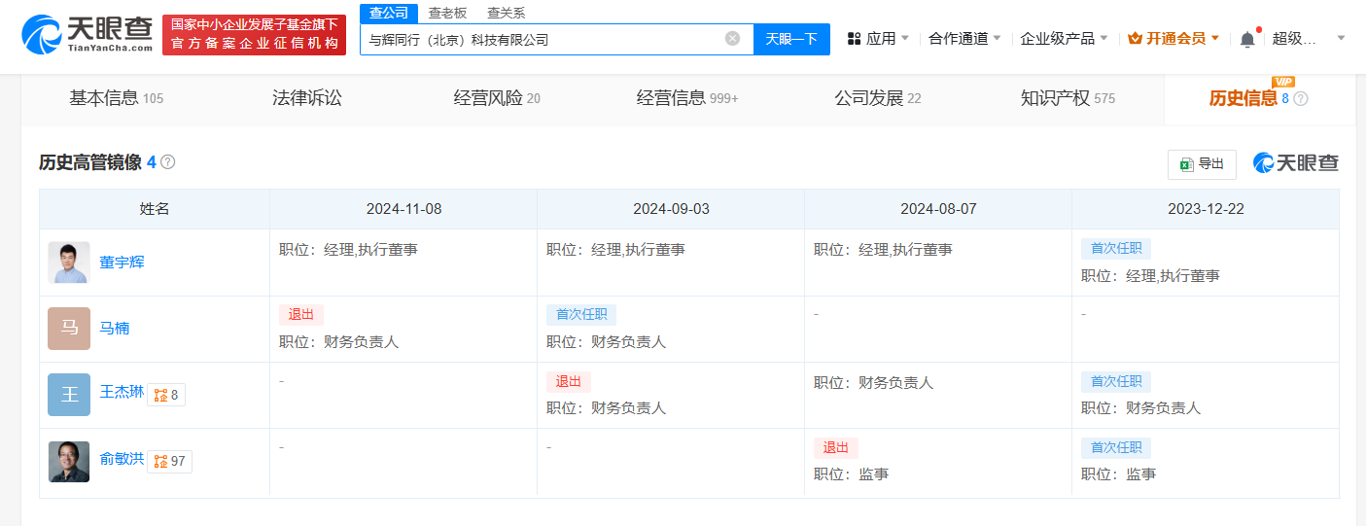Export the table with the 导出 button
Viewport: 1366px width, 526px height.
(1202, 164)
